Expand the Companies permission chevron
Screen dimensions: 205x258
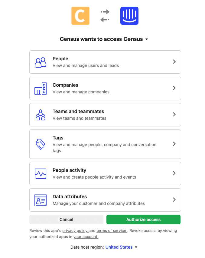[x=174, y=88]
